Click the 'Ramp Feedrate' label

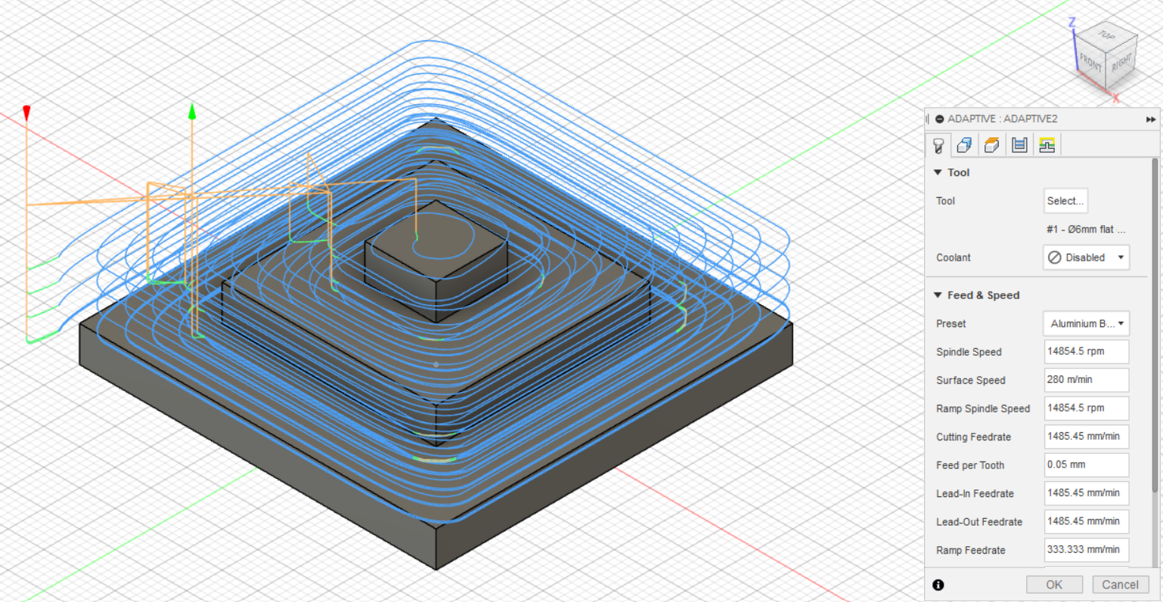pyautogui.click(x=970, y=550)
